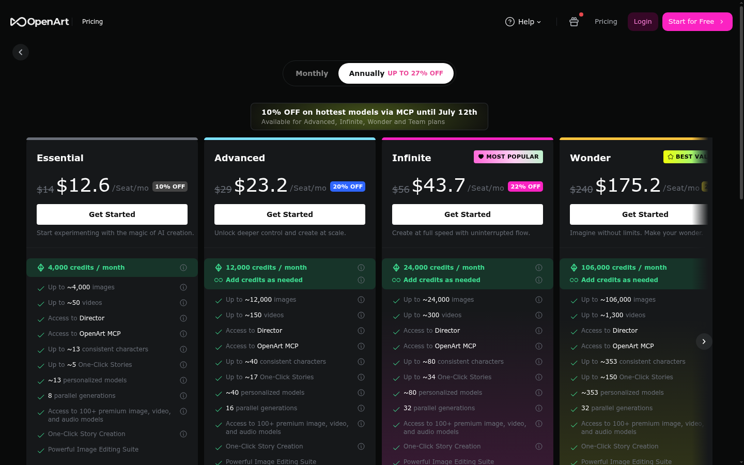Viewport: 744px width, 465px height.
Task: Info icon beside ~80 consistent characters
Action: click(x=539, y=362)
